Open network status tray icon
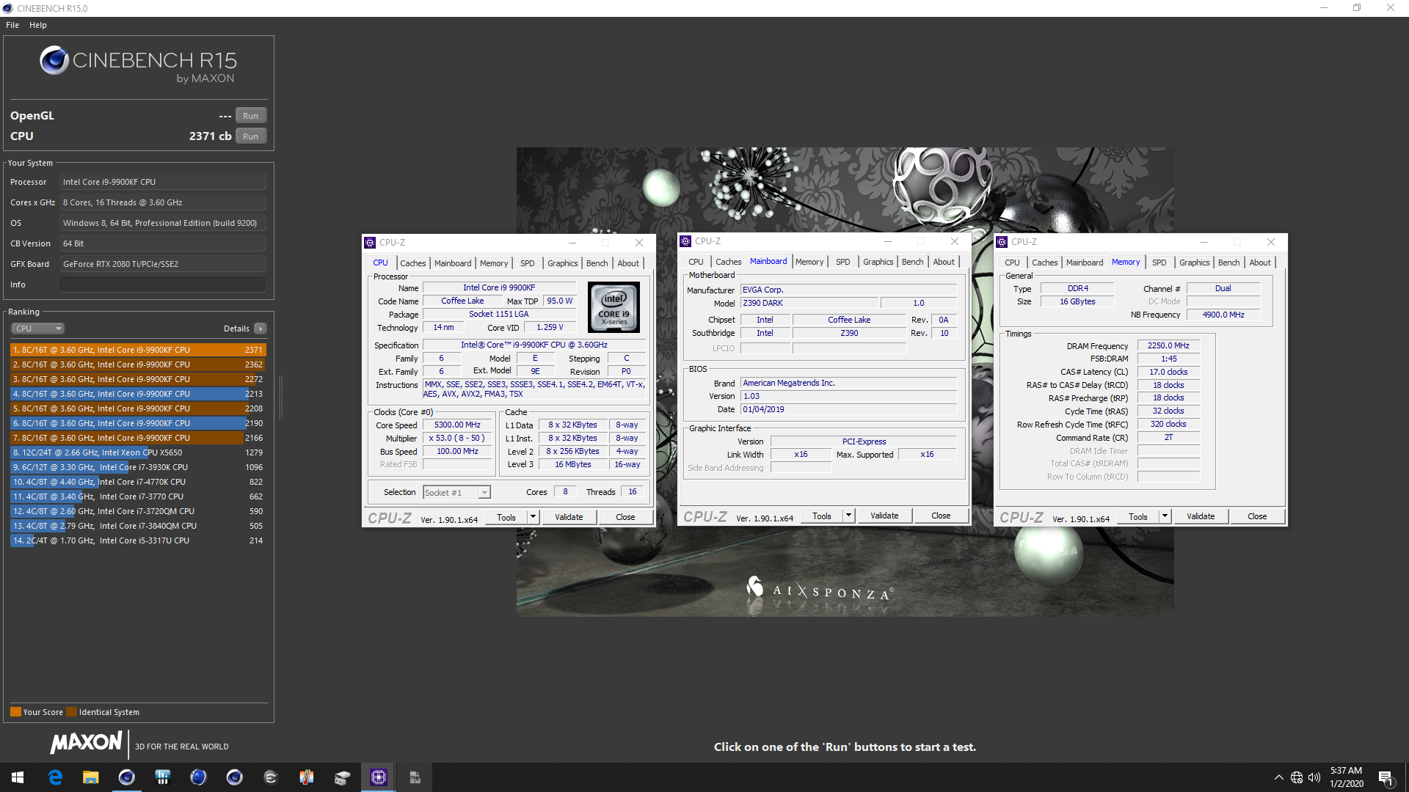The height and width of the screenshot is (792, 1409). pyautogui.click(x=1297, y=777)
